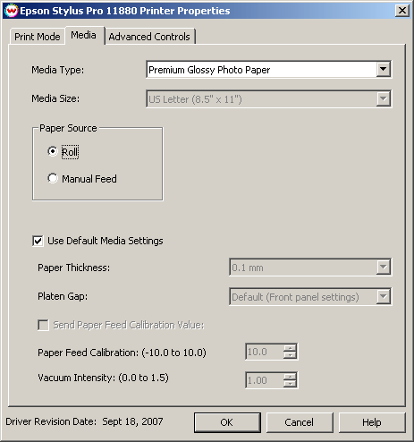Viewport: 414px width, 442px height.
Task: Increase Paper Feed Calibration with up arrow
Action: tap(290, 348)
